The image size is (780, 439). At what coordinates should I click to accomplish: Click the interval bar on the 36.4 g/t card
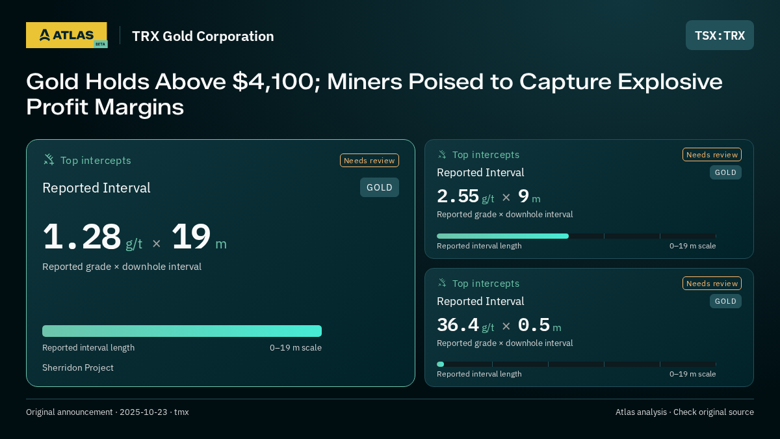(x=577, y=364)
